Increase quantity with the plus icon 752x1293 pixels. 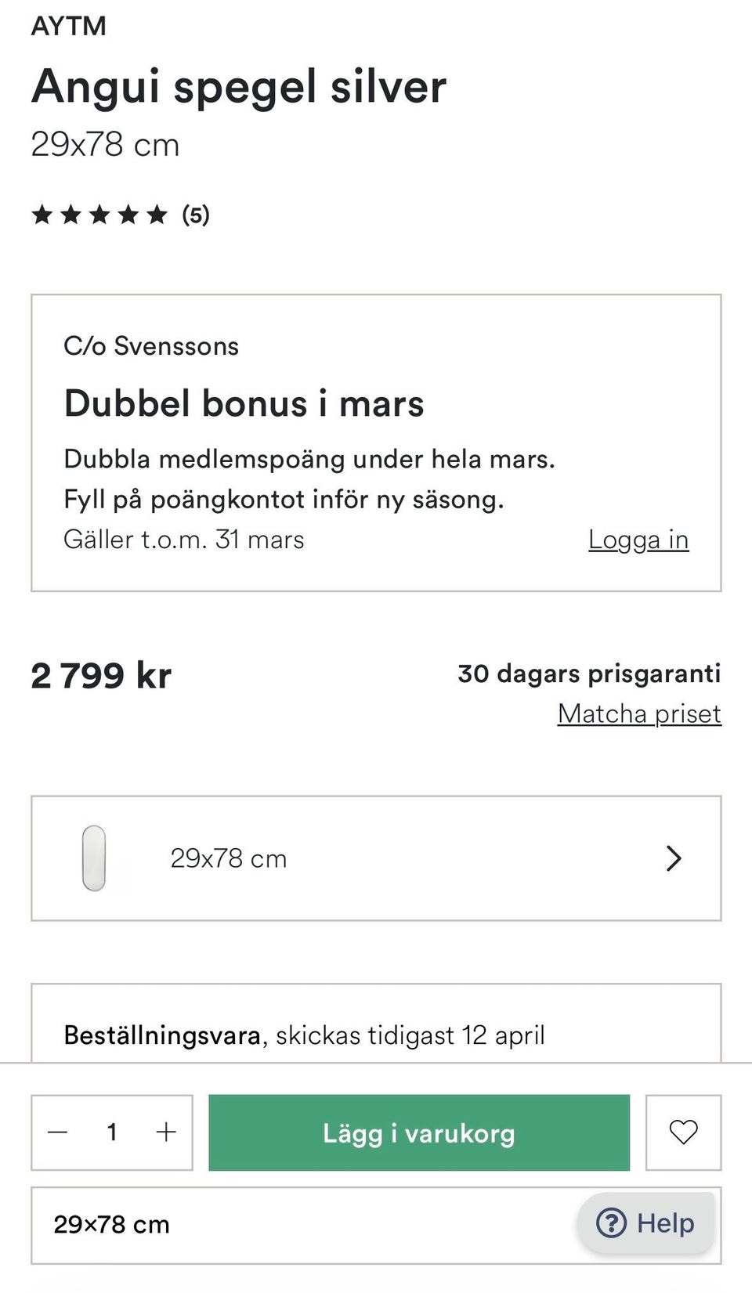[166, 1132]
